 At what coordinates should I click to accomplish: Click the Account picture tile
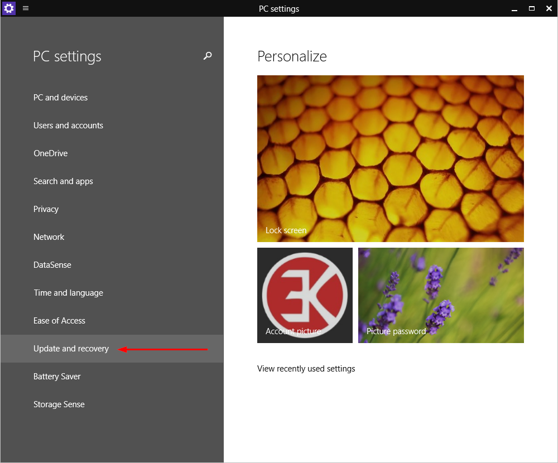click(305, 296)
